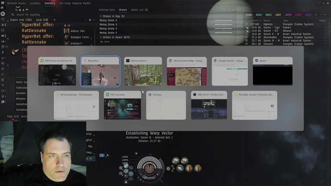This screenshot has width=331, height=186.
Task: Collapse the Drones in Space group
Action: (101, 37)
